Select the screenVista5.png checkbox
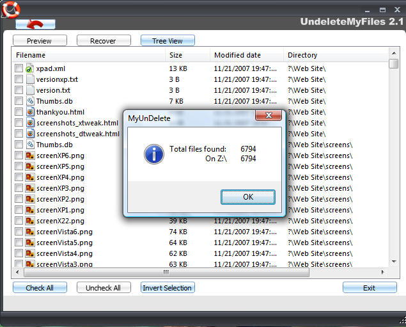This screenshot has height=327, width=406. [19, 243]
